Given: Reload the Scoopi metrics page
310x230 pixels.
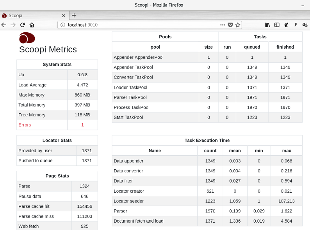Looking at the screenshot, I should (x=23, y=25).
